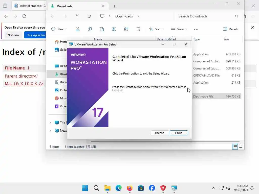Screen dimensions: 259x194
Task: Open Desktop in Explorer sidebar
Action: [x=61, y=66]
